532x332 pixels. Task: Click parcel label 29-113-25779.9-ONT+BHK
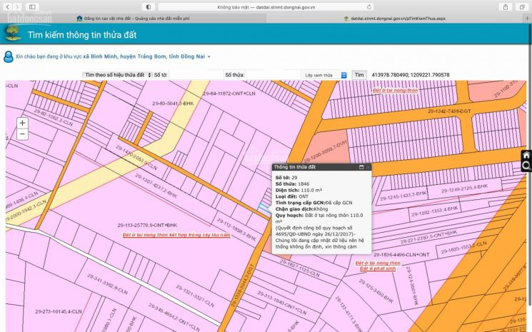[x=148, y=225]
